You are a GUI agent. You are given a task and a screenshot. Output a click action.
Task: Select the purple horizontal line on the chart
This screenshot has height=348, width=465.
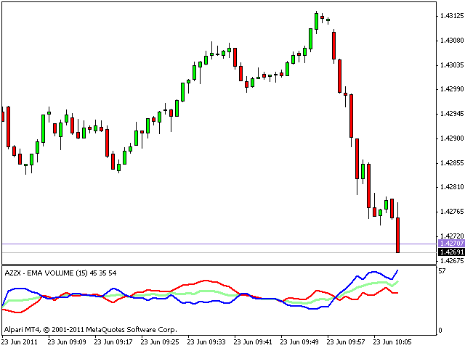218,244
